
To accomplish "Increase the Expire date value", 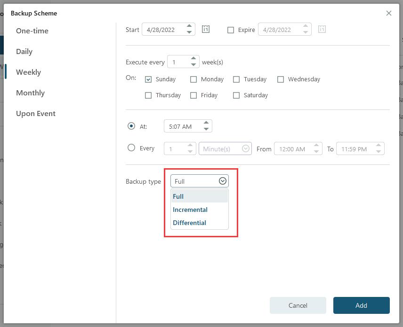I will 306,26.
